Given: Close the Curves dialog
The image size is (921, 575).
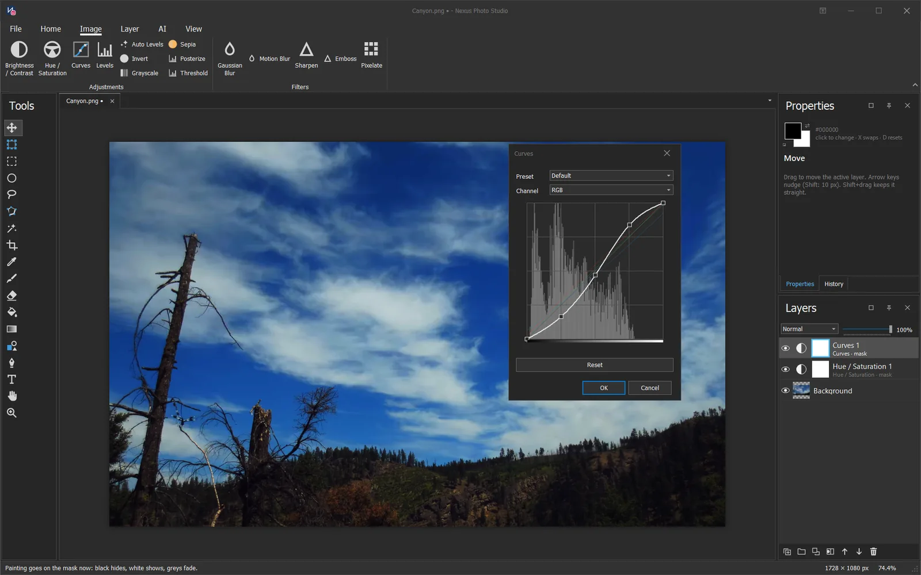Looking at the screenshot, I should pyautogui.click(x=667, y=154).
